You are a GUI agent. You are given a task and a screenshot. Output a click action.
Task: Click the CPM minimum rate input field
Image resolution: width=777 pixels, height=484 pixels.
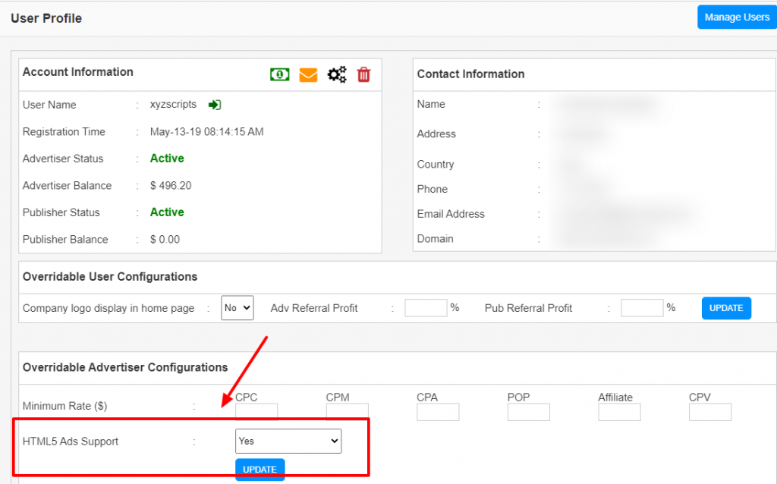coord(347,412)
